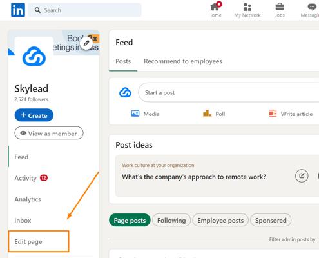The width and height of the screenshot is (319, 258).
Task: Select the Sponsored filter pill
Action: (x=271, y=220)
